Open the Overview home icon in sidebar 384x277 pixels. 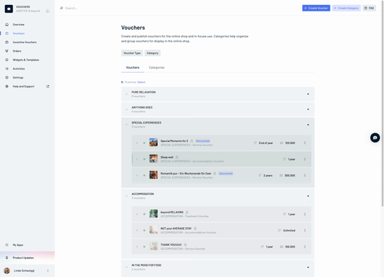(x=7, y=25)
